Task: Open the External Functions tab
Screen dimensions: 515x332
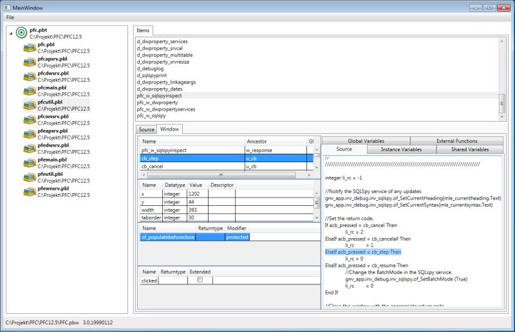Action: click(456, 141)
